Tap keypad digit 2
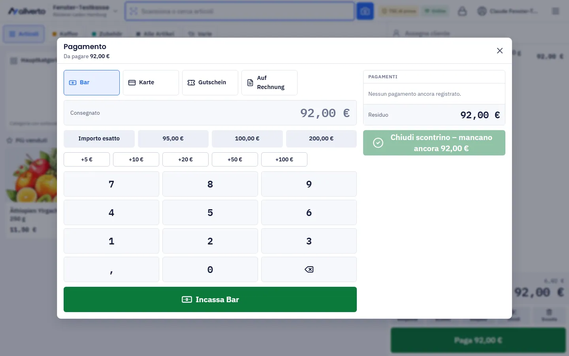Screen dimensions: 569x356 pos(210,241)
